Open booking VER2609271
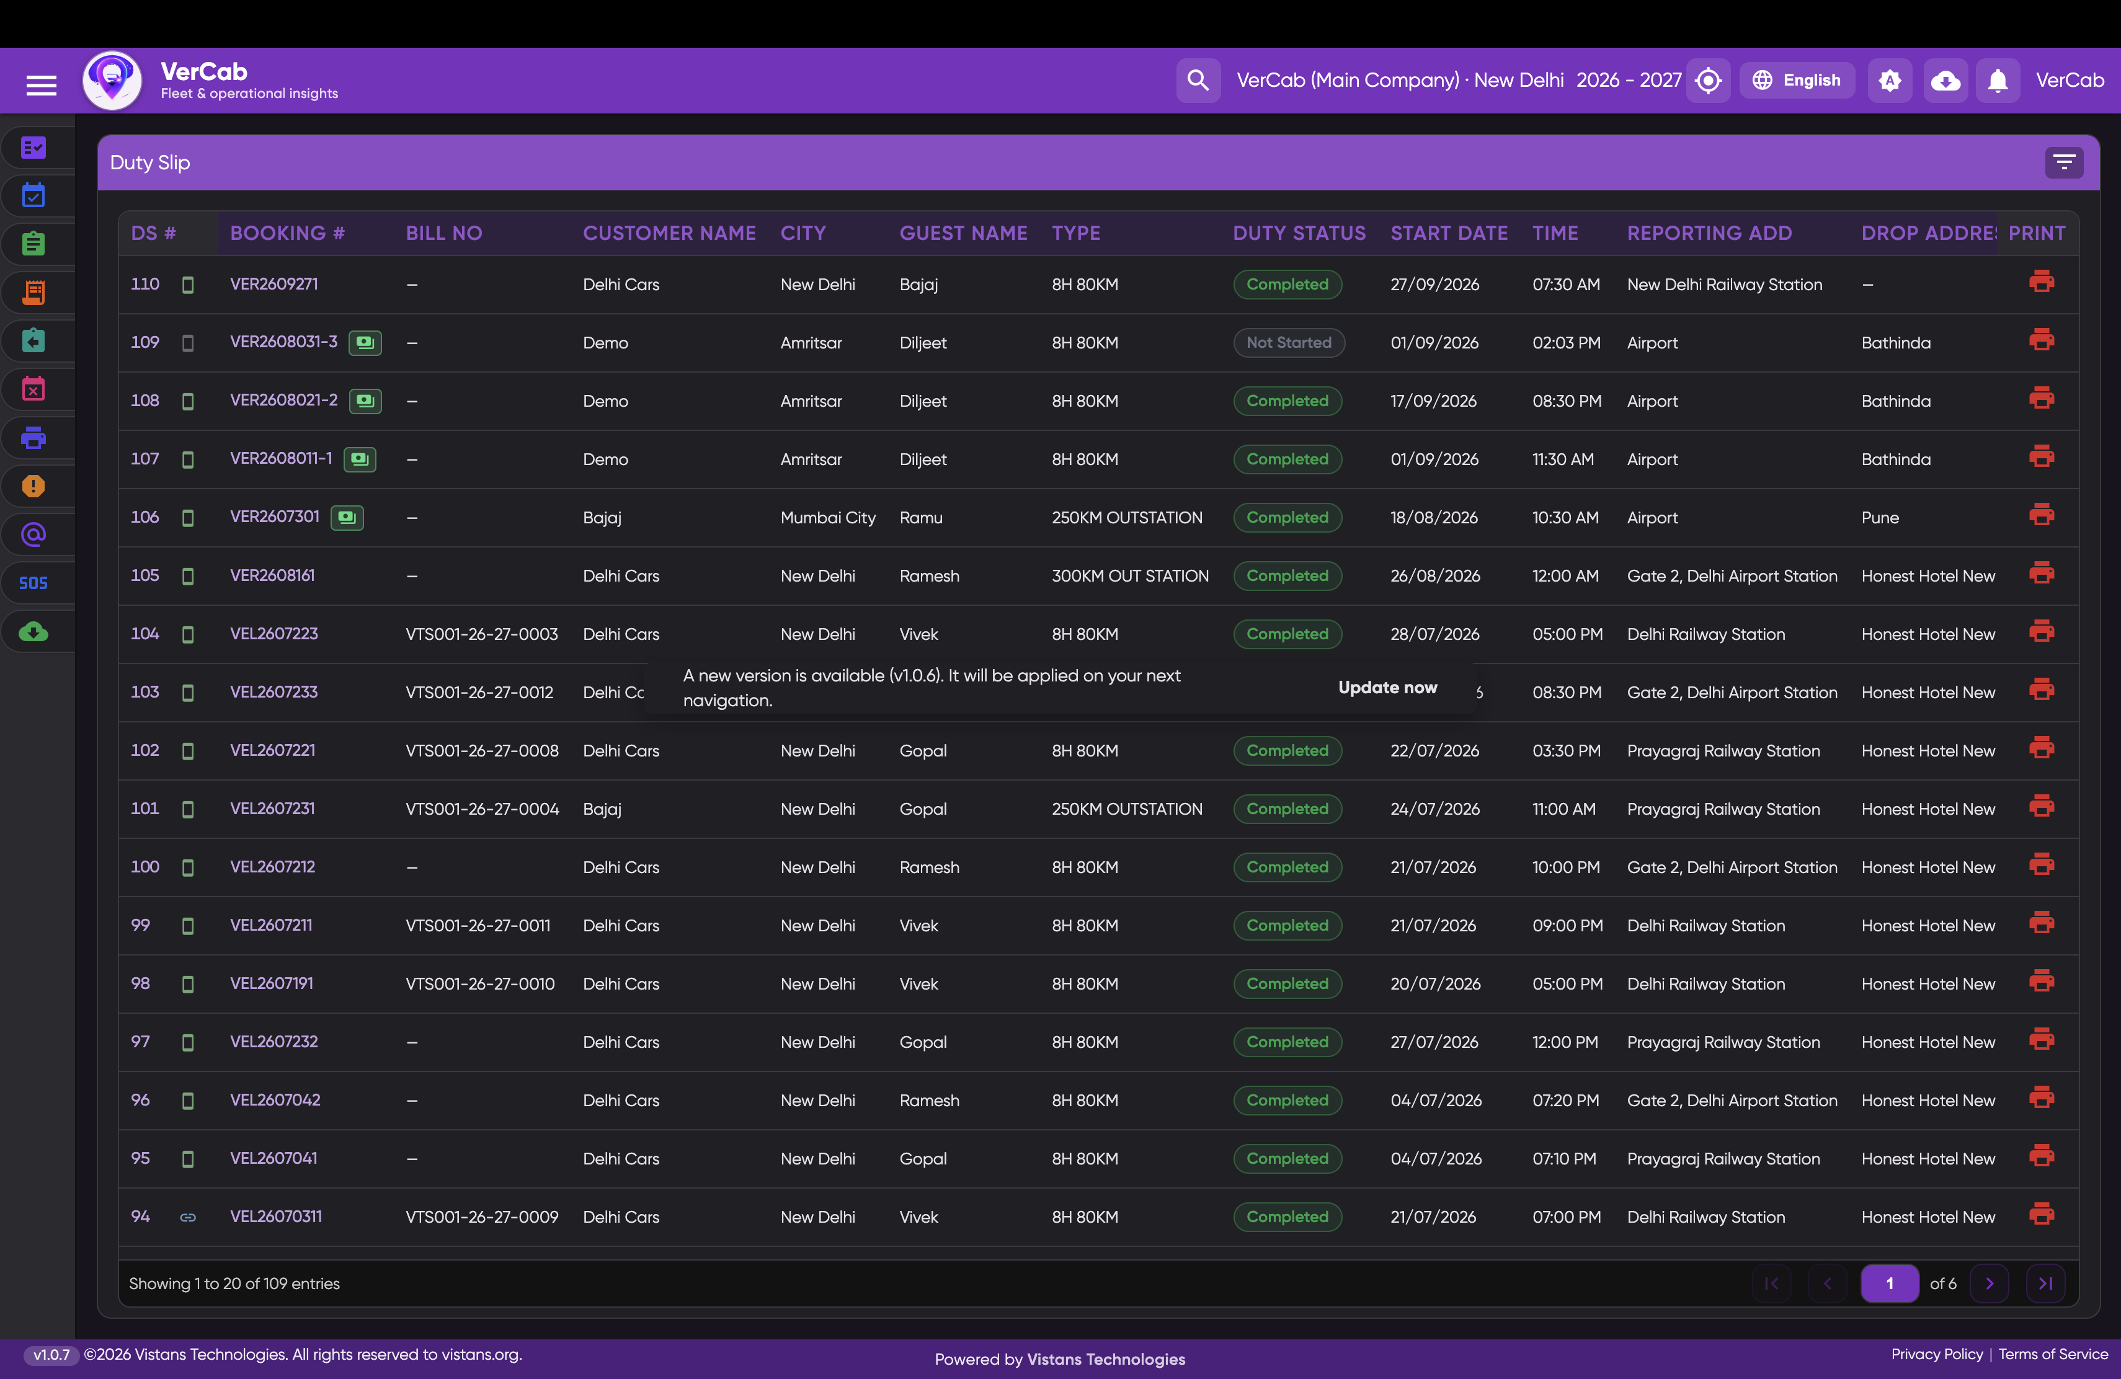The width and height of the screenshot is (2121, 1379). coord(273,284)
